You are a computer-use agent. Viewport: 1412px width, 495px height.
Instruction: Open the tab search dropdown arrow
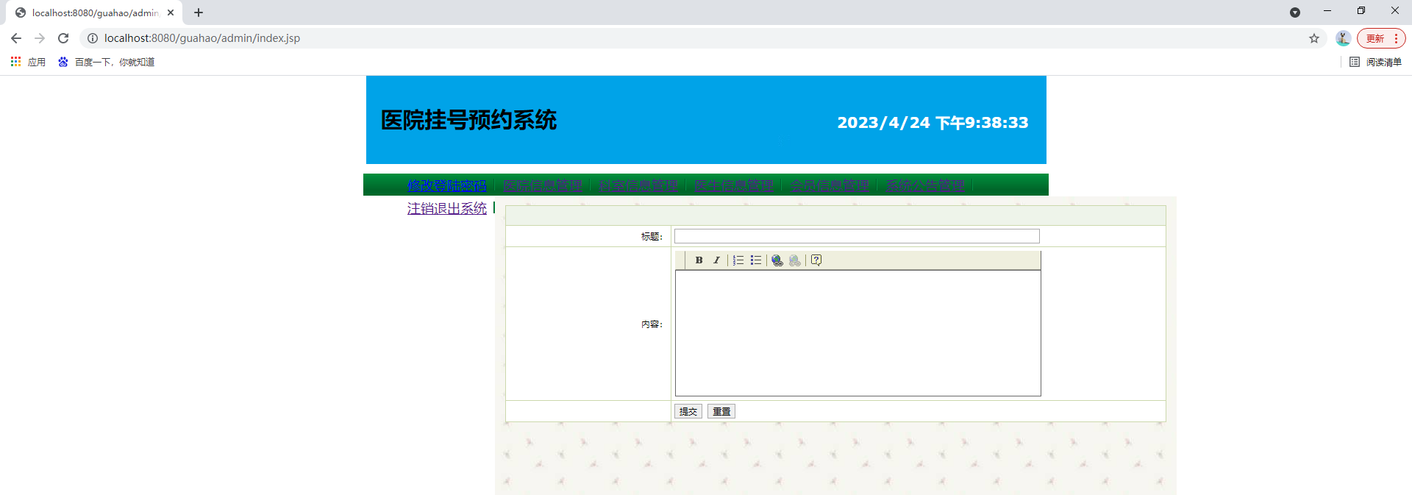tap(1295, 13)
